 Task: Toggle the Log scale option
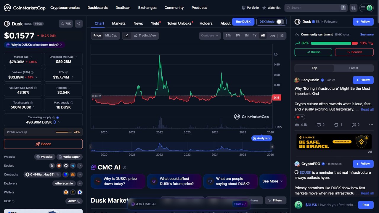pyautogui.click(x=272, y=35)
